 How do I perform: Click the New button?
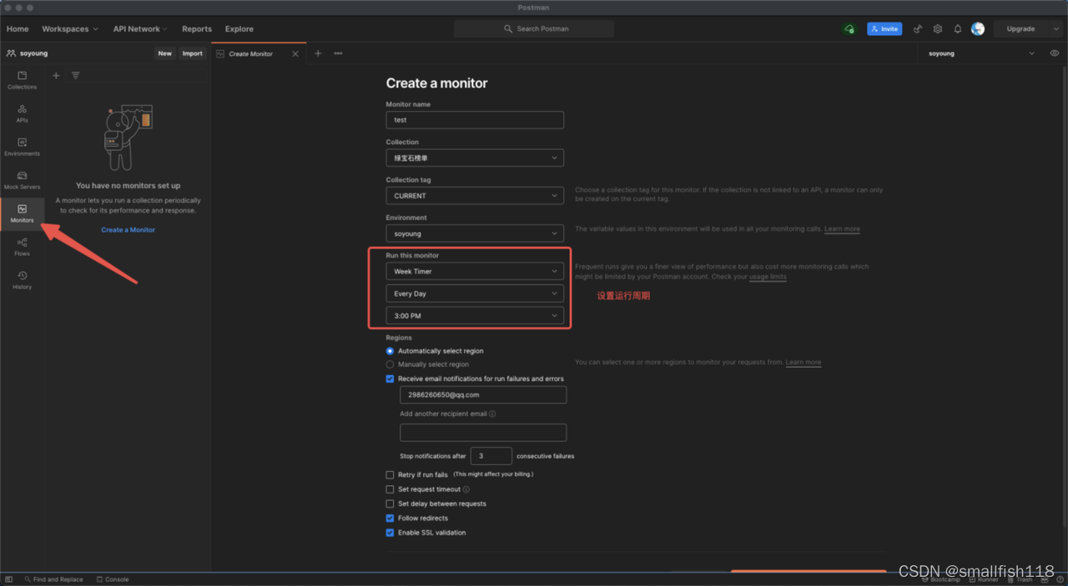165,53
